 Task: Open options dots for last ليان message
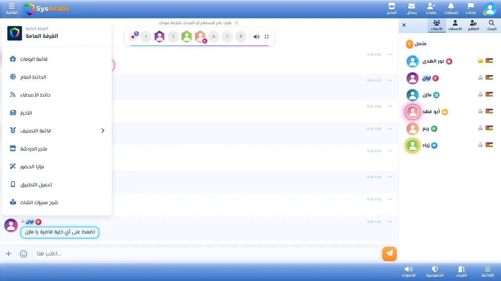(x=390, y=222)
